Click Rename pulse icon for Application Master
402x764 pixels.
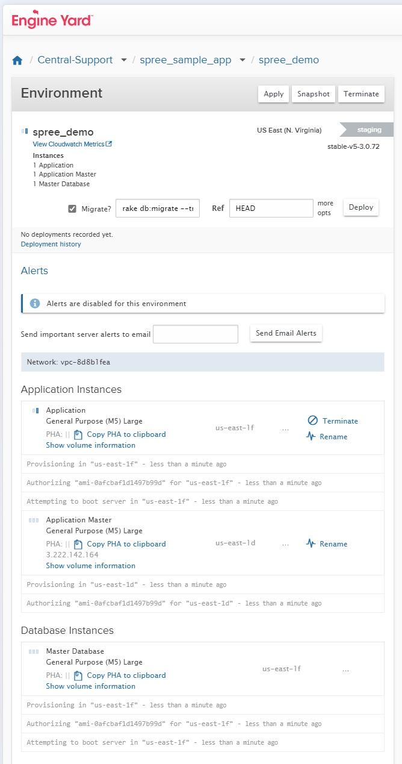click(311, 543)
